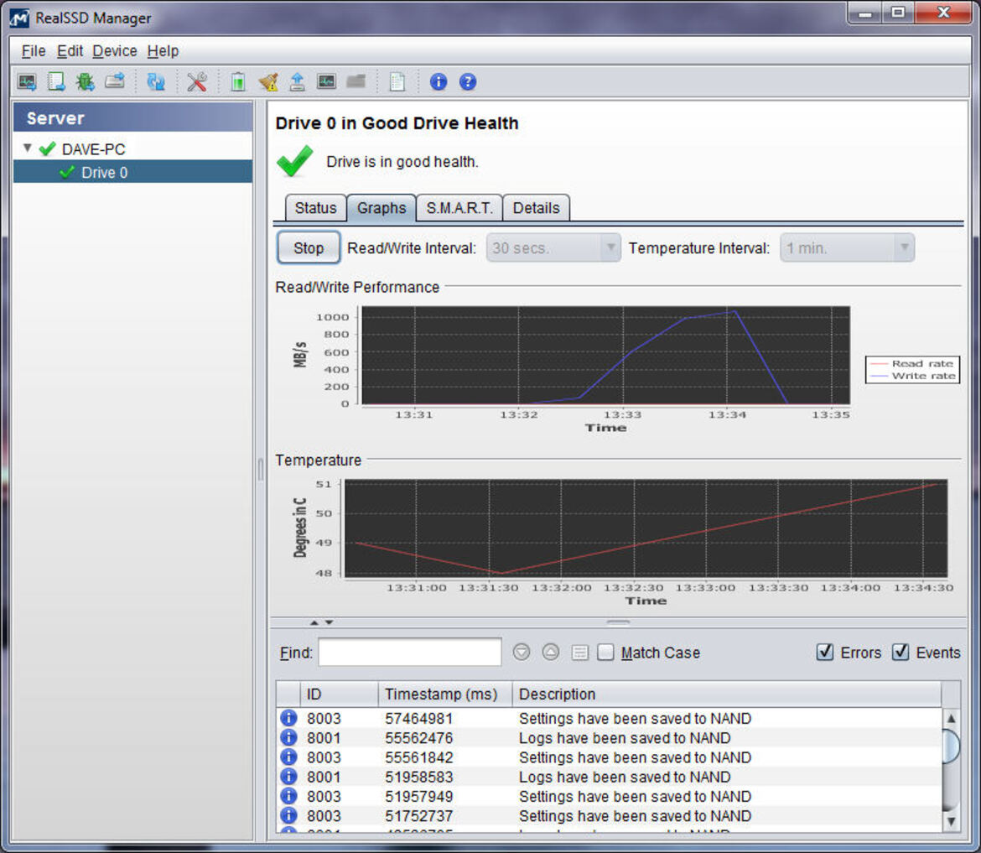981x853 pixels.
Task: Open the Read/Write Interval dropdown
Action: [x=553, y=247]
